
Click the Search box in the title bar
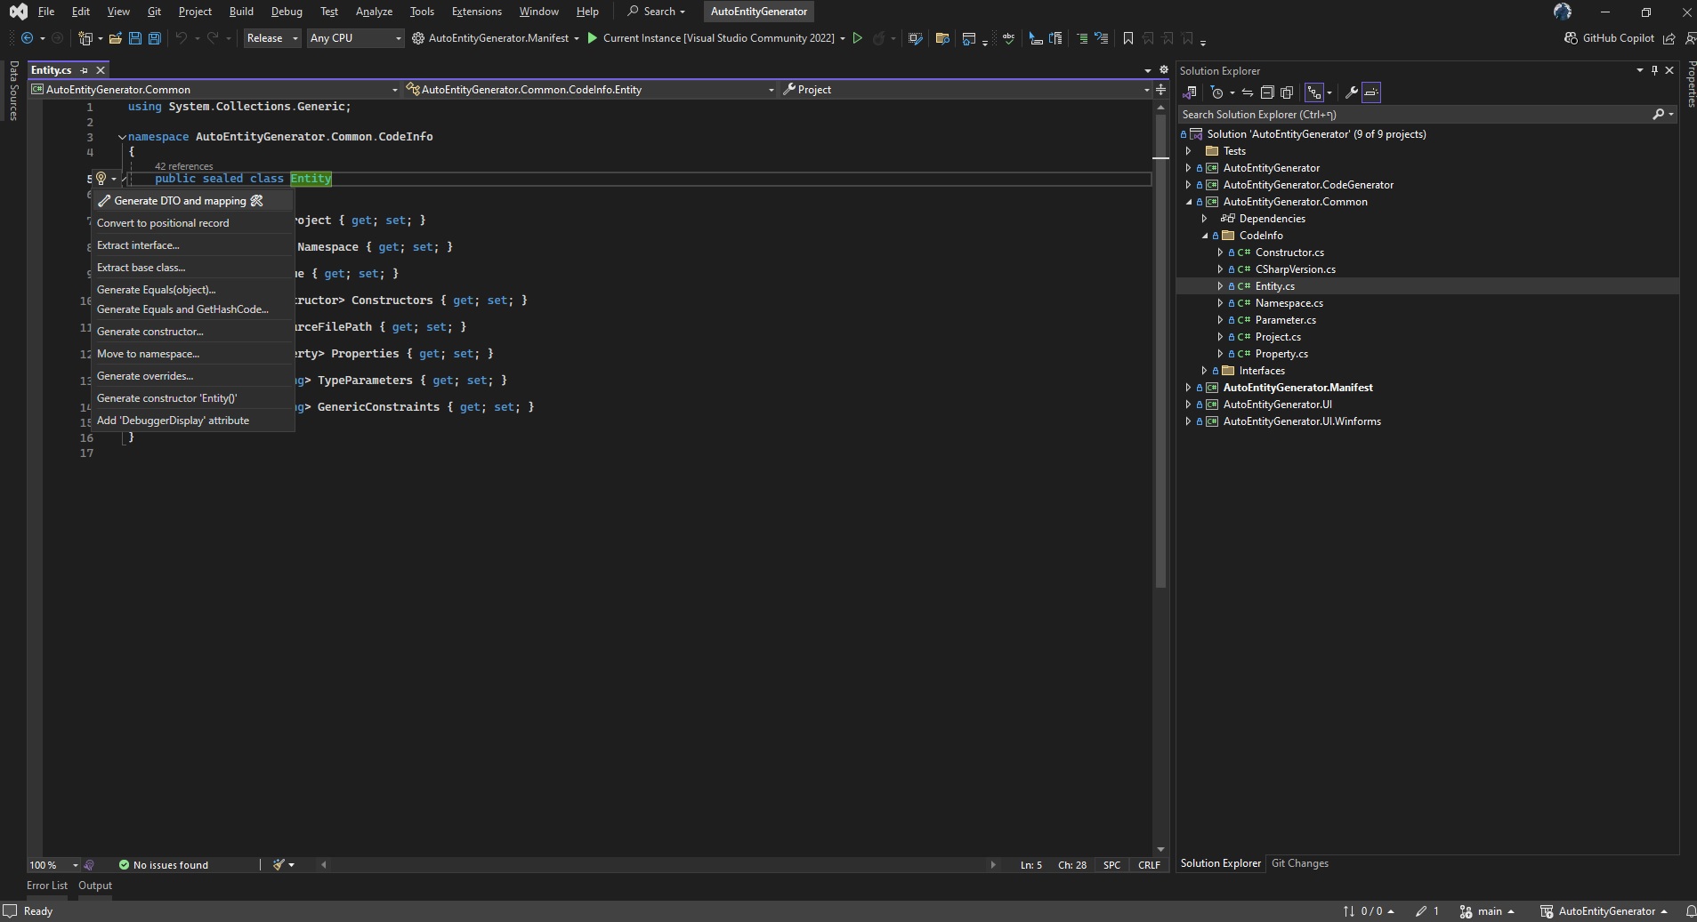tap(657, 12)
